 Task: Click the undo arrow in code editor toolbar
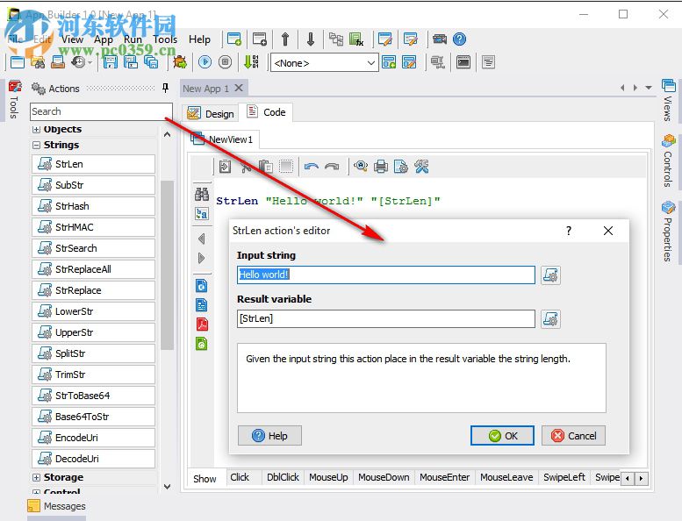click(x=311, y=167)
